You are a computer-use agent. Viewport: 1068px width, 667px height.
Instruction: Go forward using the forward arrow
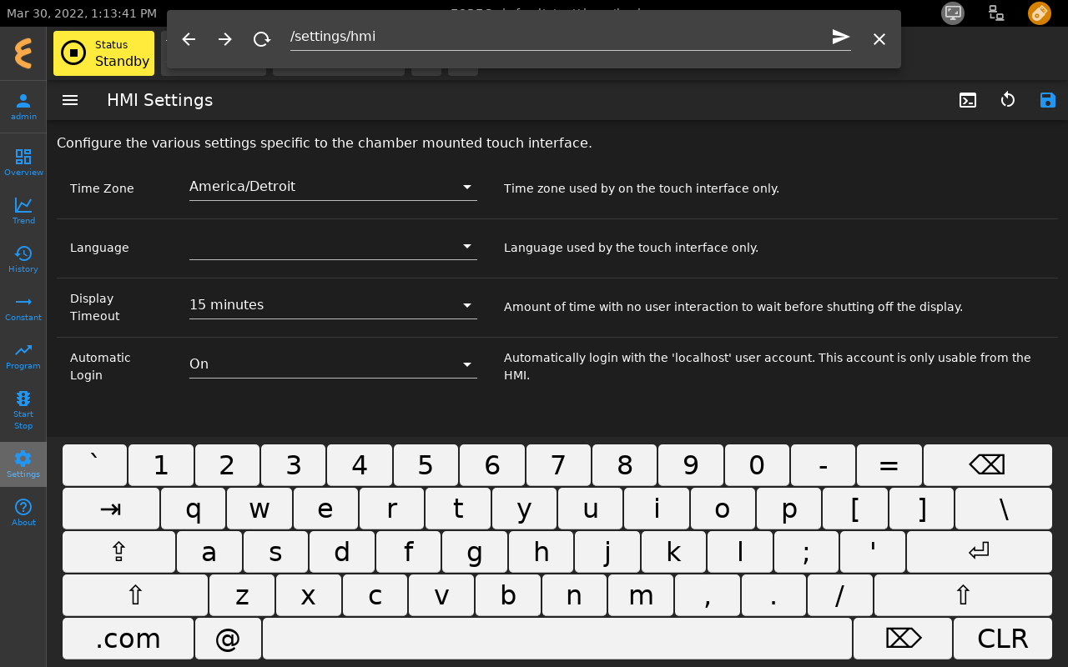225,39
